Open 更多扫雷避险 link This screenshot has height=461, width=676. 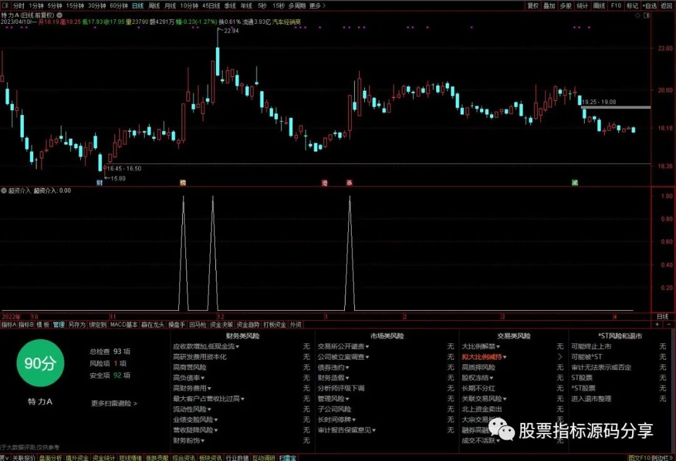(115, 403)
